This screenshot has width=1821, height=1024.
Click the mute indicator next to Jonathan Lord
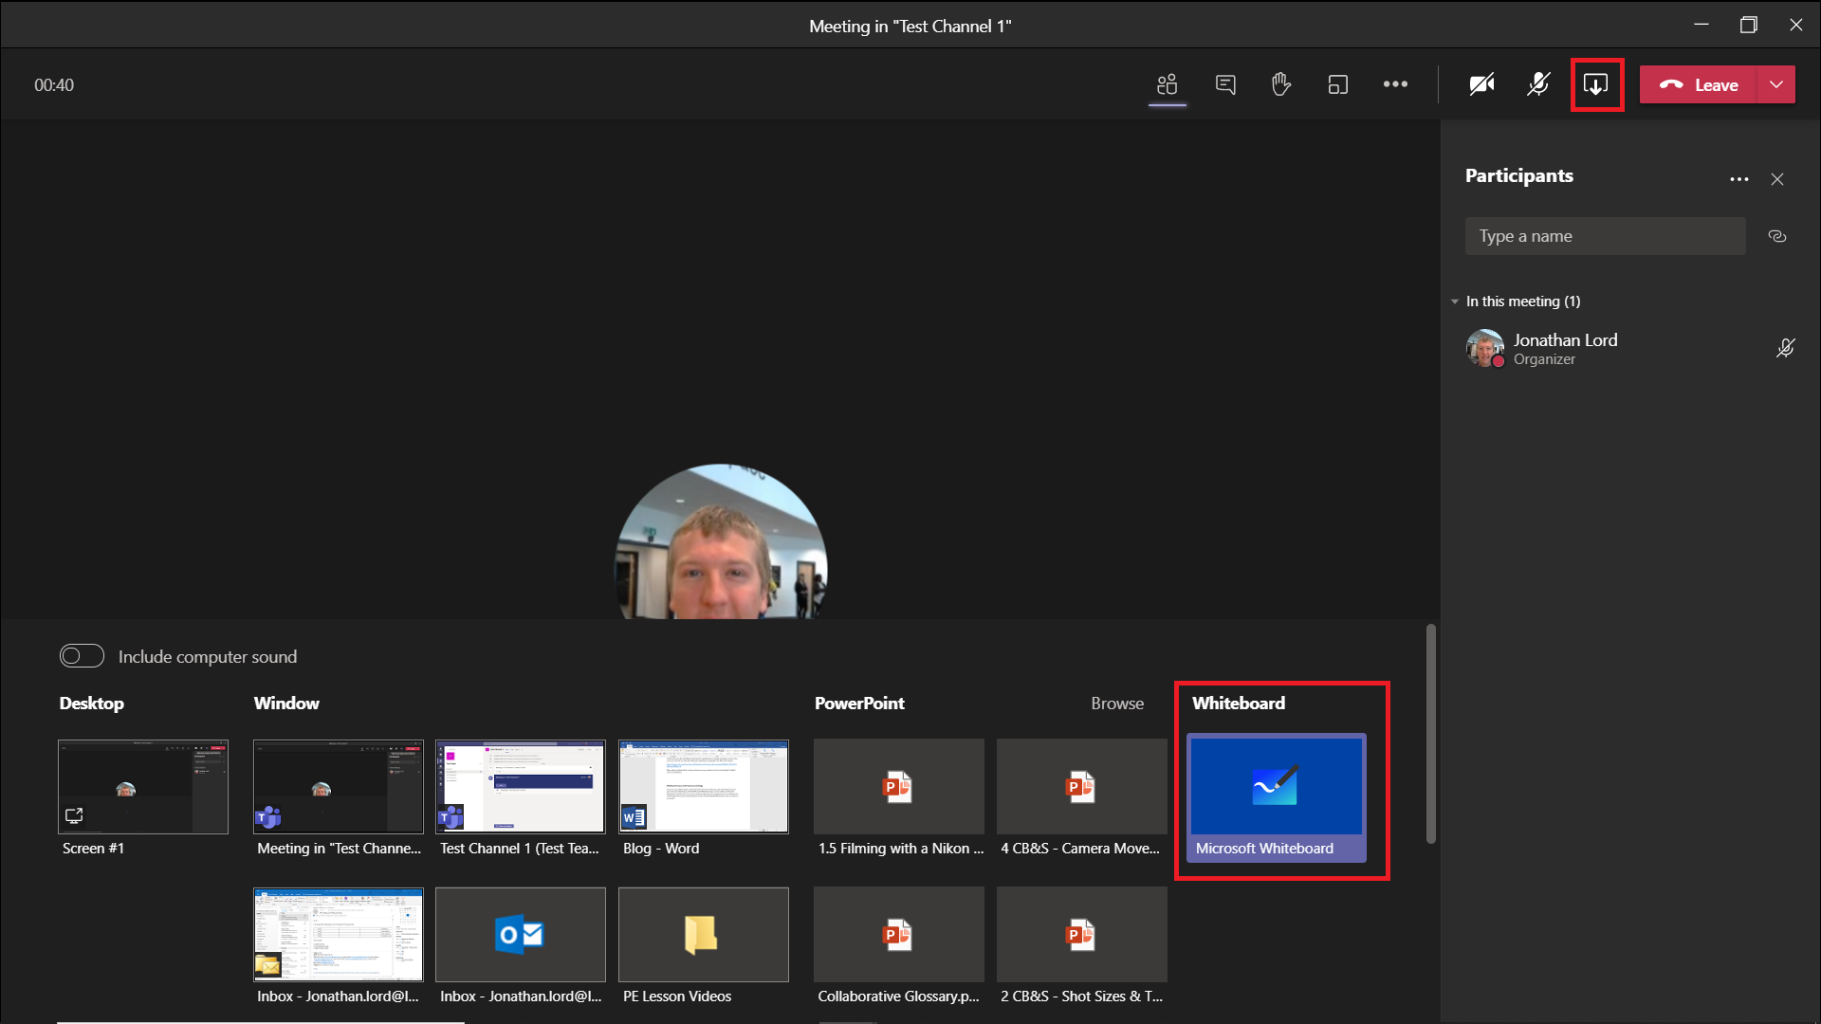pos(1786,348)
